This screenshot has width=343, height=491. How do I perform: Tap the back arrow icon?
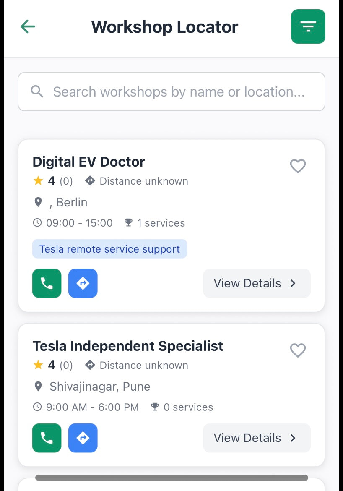(28, 27)
